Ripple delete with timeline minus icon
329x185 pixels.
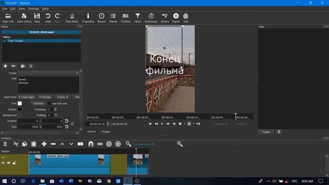coord(53,144)
